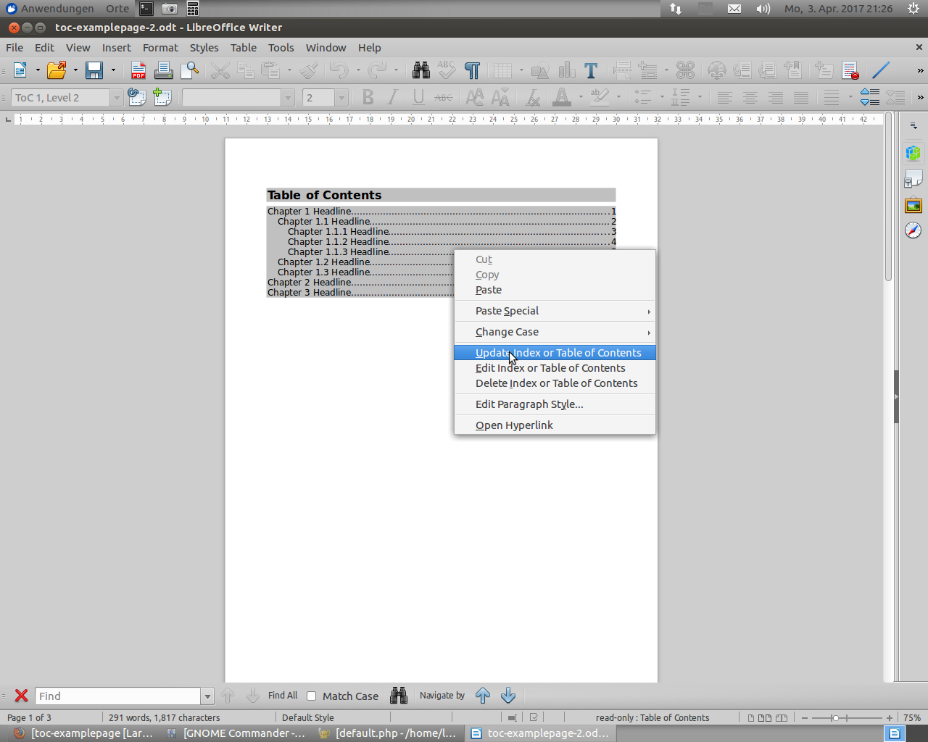Close the Find toolbar red X
This screenshot has height=742, width=928.
(21, 696)
